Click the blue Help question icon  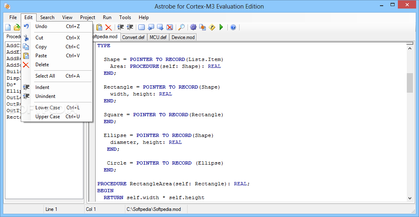[x=233, y=27]
